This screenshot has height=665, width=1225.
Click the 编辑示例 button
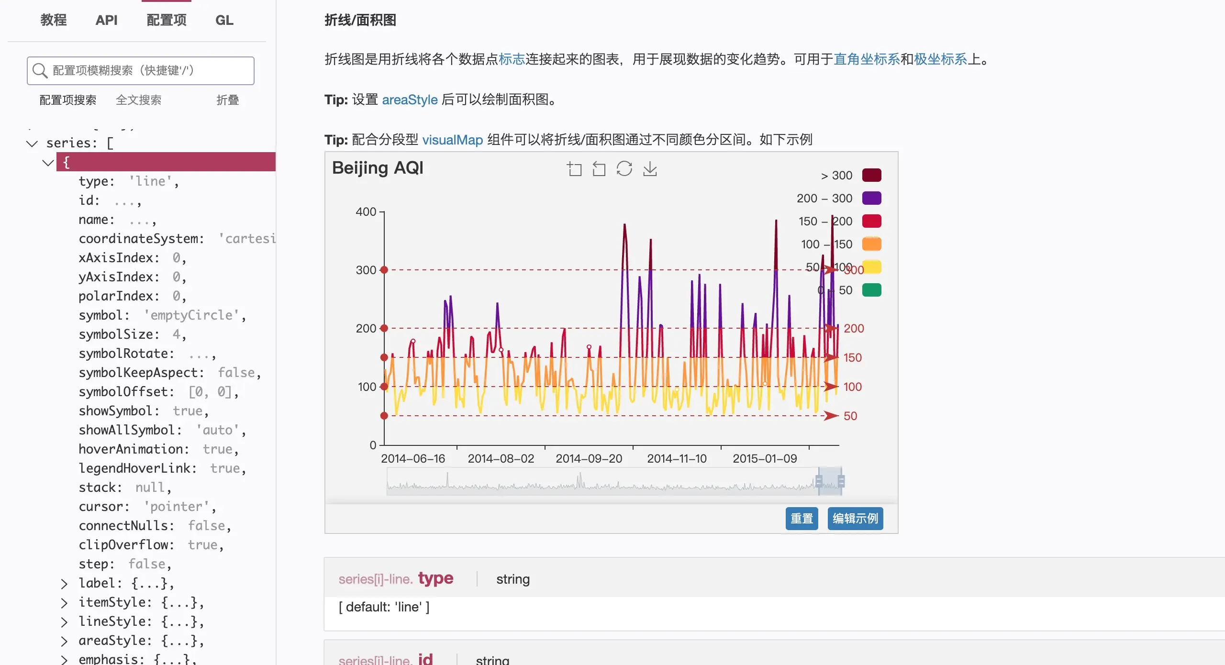(x=855, y=519)
